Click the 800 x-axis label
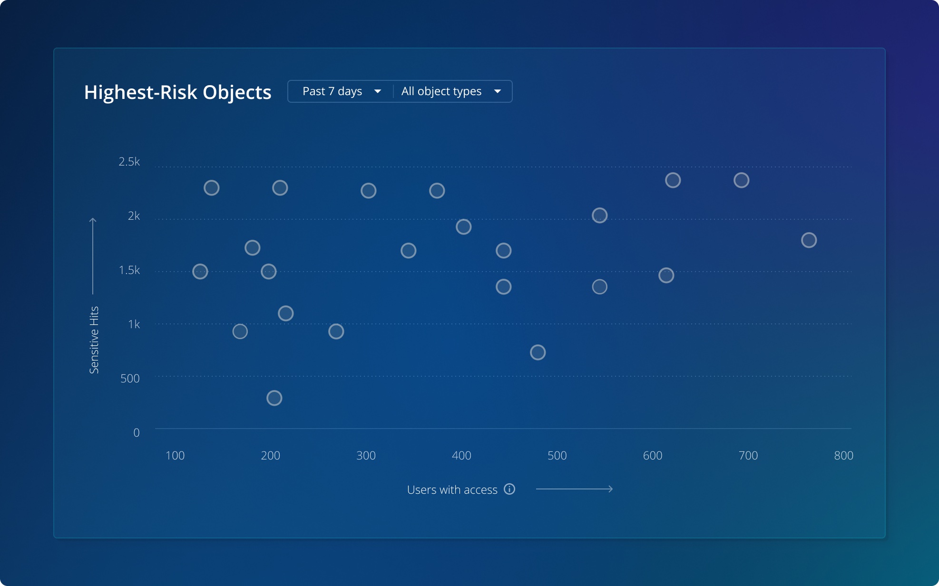 click(x=843, y=456)
